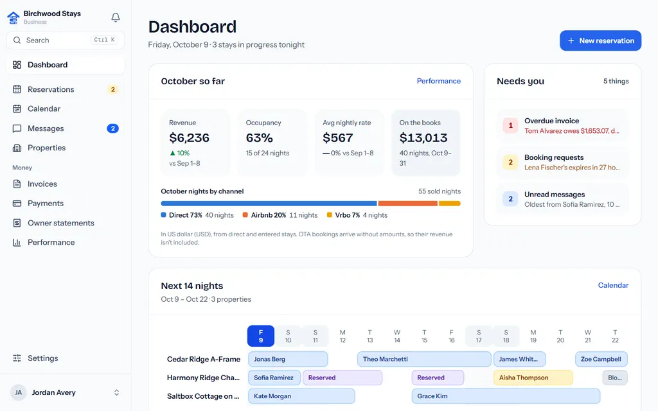Click the Invoices document icon
658x411 pixels.
pyautogui.click(x=17, y=184)
